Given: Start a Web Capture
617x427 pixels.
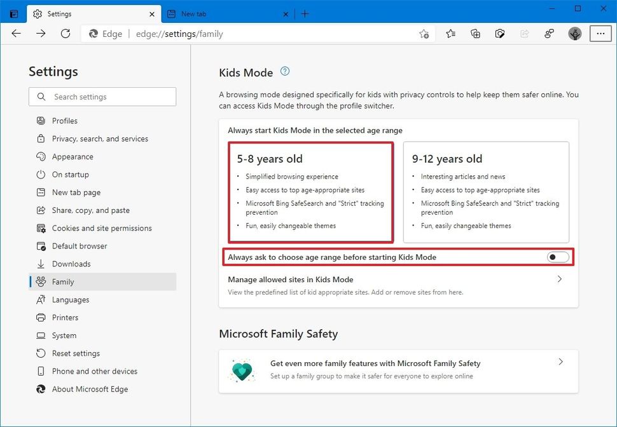Looking at the screenshot, I should pyautogui.click(x=500, y=34).
